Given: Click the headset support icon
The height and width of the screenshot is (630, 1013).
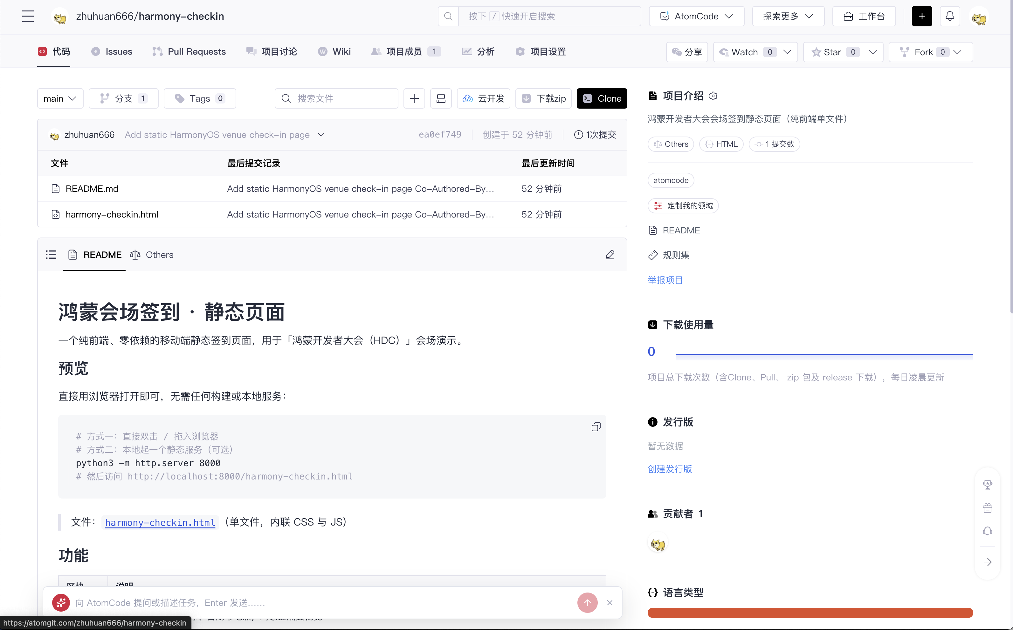Looking at the screenshot, I should point(987,531).
